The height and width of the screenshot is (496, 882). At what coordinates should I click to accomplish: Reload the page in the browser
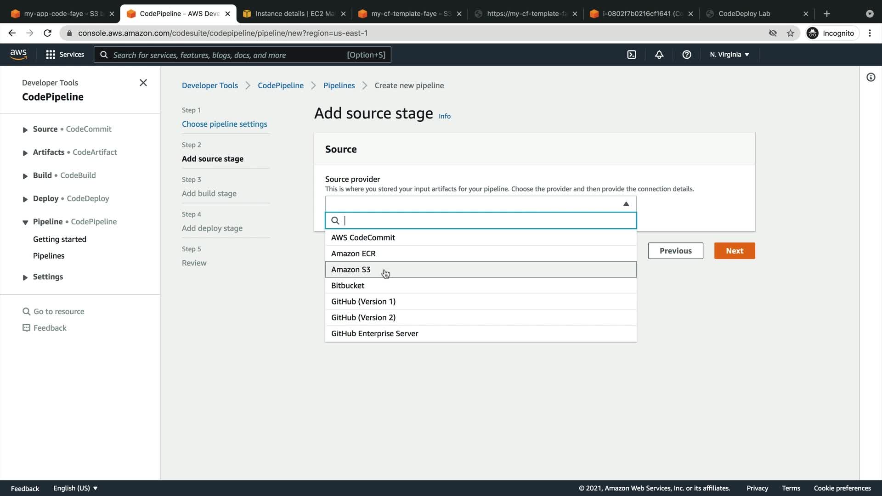[x=47, y=33]
